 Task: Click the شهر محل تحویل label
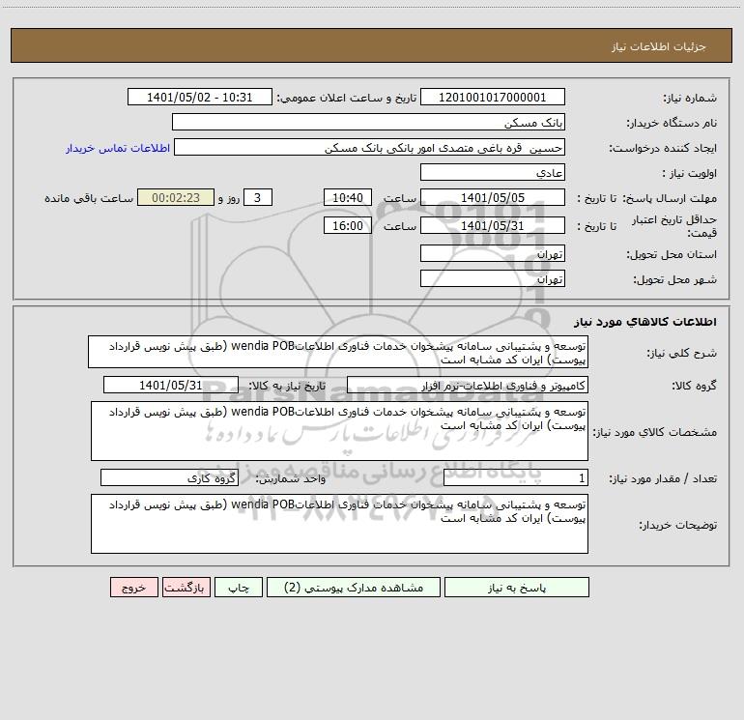click(674, 279)
